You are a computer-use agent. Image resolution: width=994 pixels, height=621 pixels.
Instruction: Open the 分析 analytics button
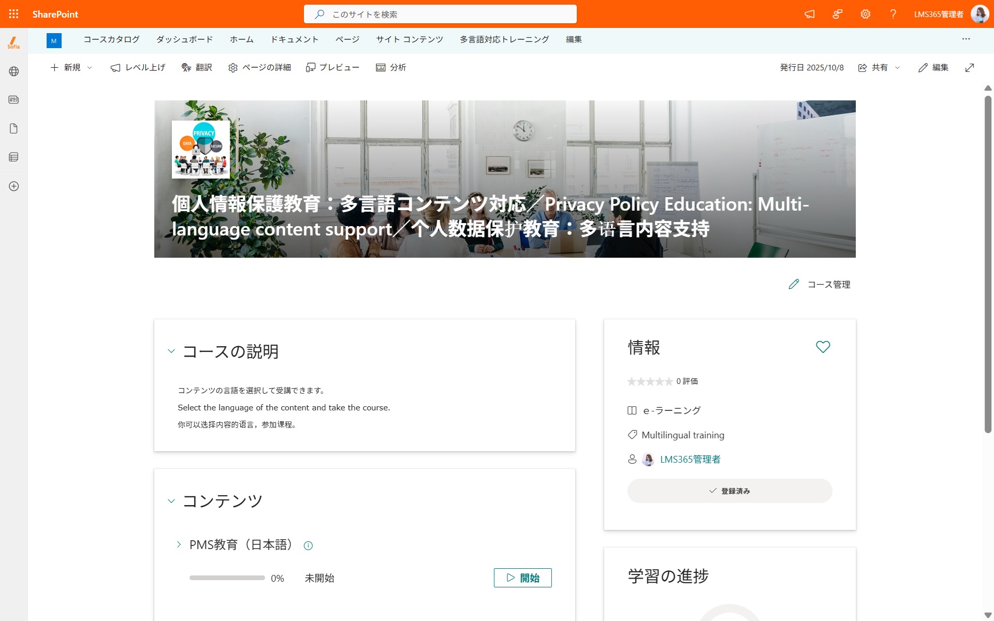(391, 67)
